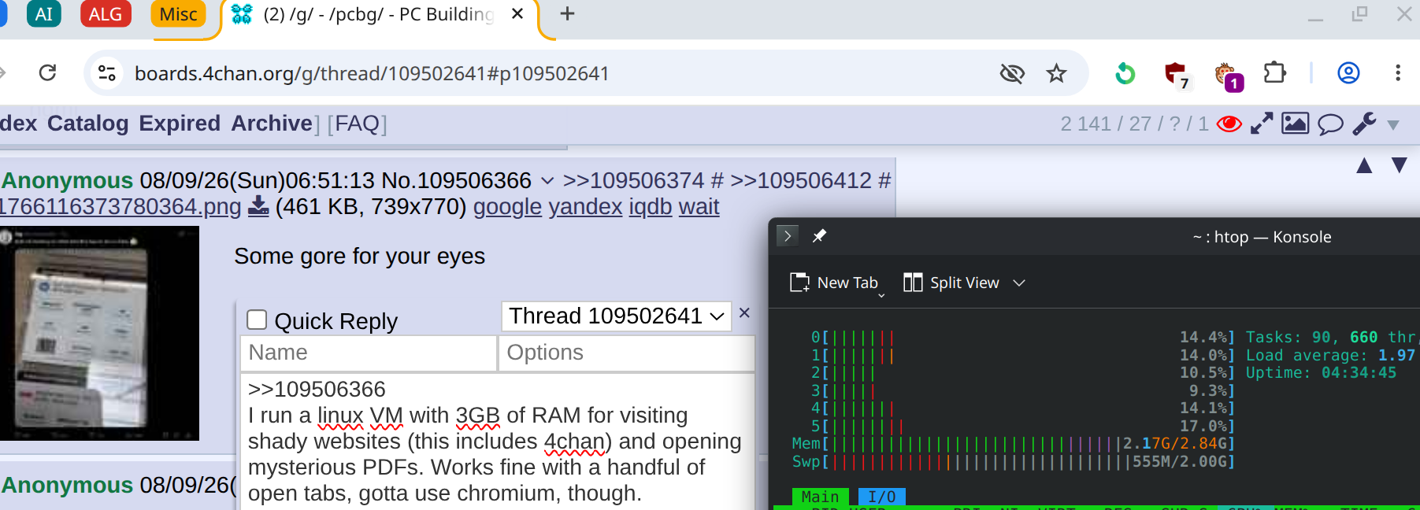
Task: Open the FAQ link
Action: 357,124
